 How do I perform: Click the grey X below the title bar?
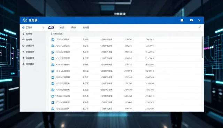199,27
